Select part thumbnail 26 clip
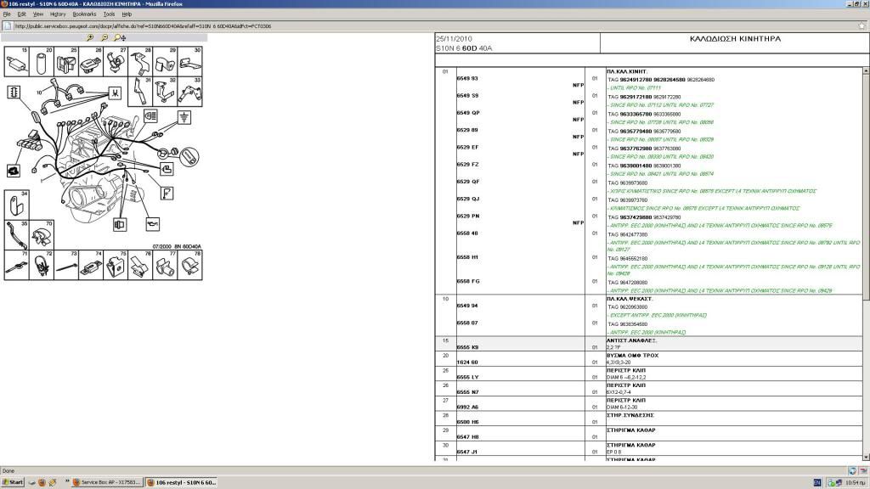Screen dimensions: 870x489 click(x=91, y=61)
